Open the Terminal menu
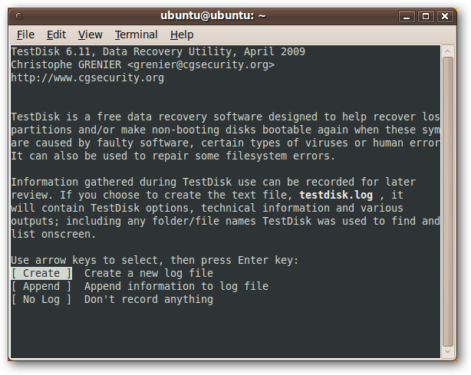This screenshot has width=471, height=375. coord(136,35)
